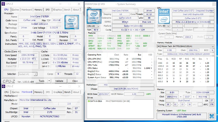Click the lower CPU-Z window app icon
This screenshot has height=122, width=218.
pos(3,86)
